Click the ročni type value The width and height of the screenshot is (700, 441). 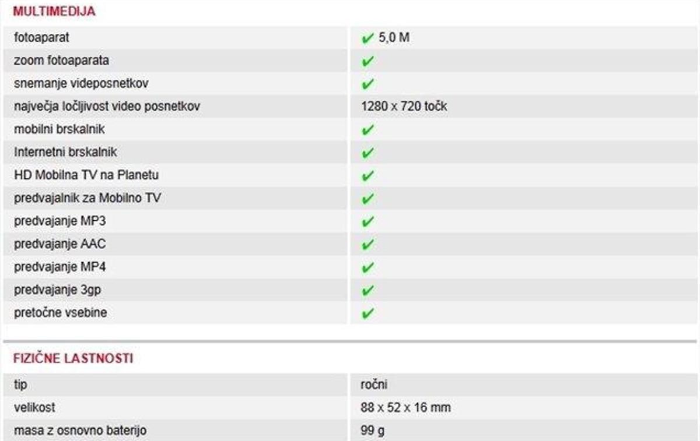(374, 384)
